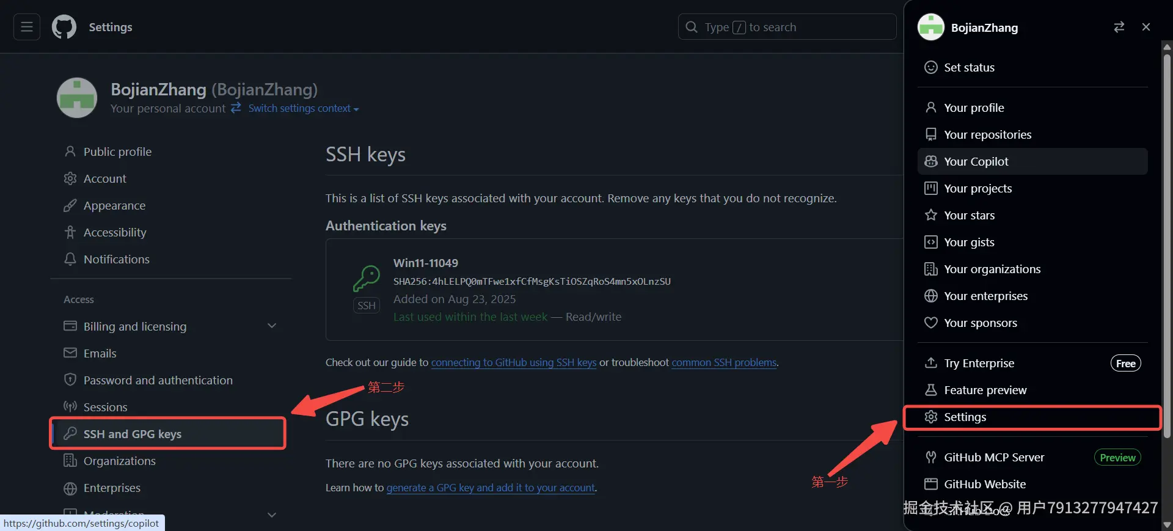The height and width of the screenshot is (531, 1173).
Task: Open Your repositories
Action: coord(1032,134)
